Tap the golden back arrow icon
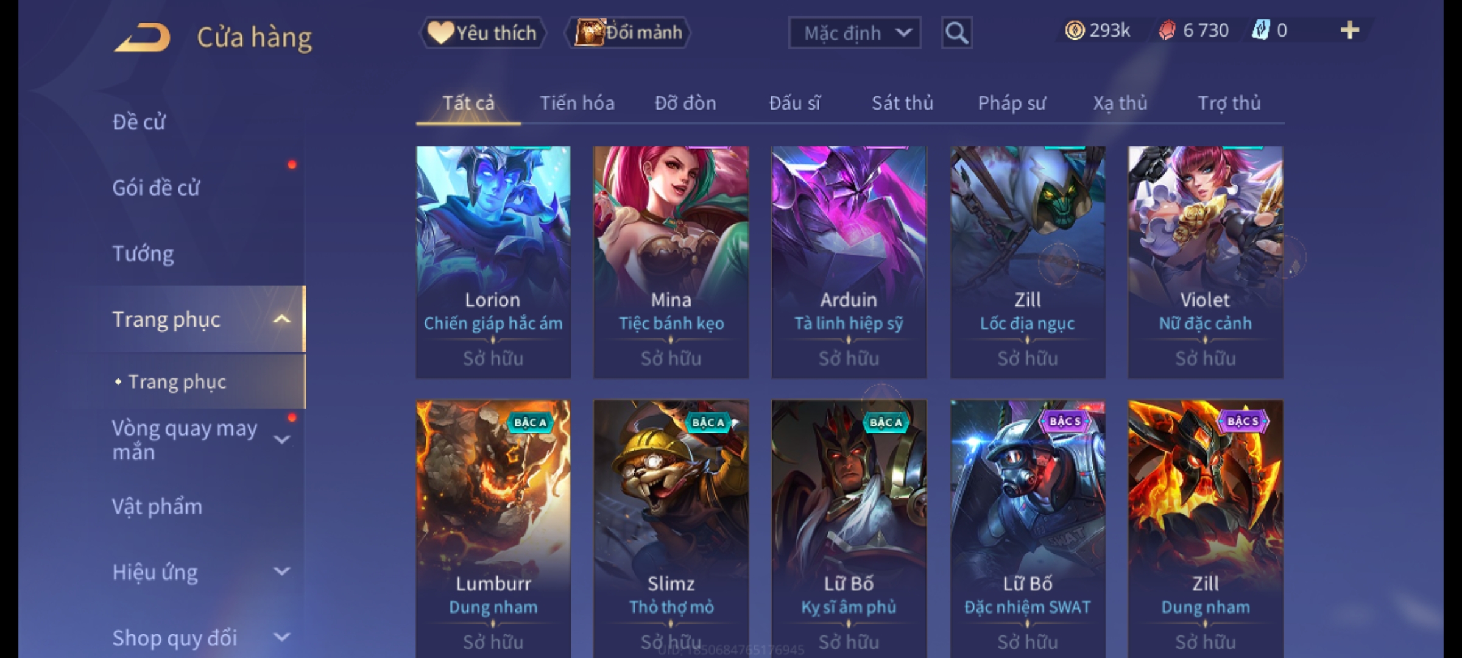Viewport: 1462px width, 658px height. [x=142, y=38]
